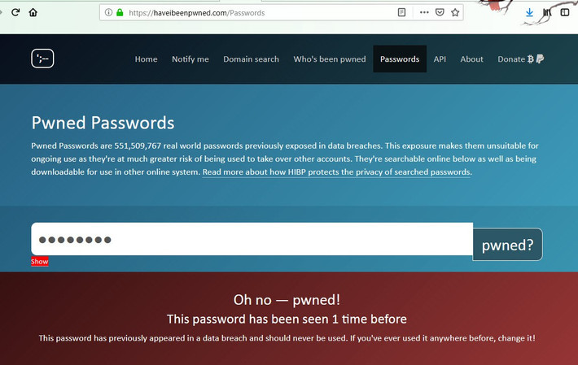This screenshot has height=365, width=578.
Task: Click the browser home icon
Action: click(33, 12)
